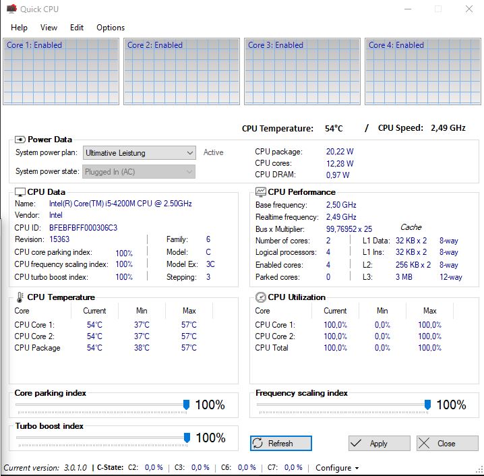This screenshot has height=476, width=484.
Task: Click the CPU cores power value 12,28 W
Action: [x=340, y=163]
